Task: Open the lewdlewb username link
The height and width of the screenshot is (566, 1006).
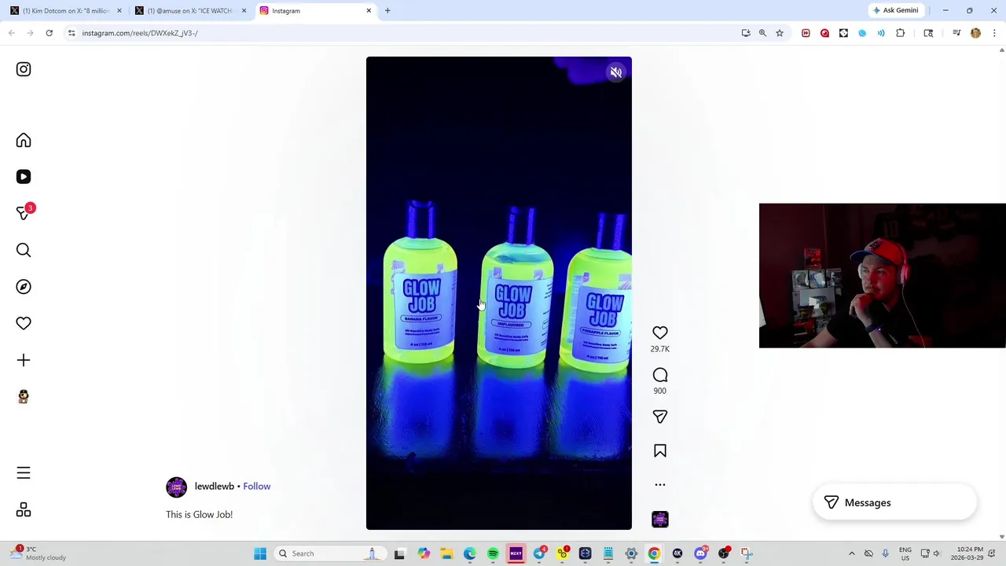Action: (215, 487)
